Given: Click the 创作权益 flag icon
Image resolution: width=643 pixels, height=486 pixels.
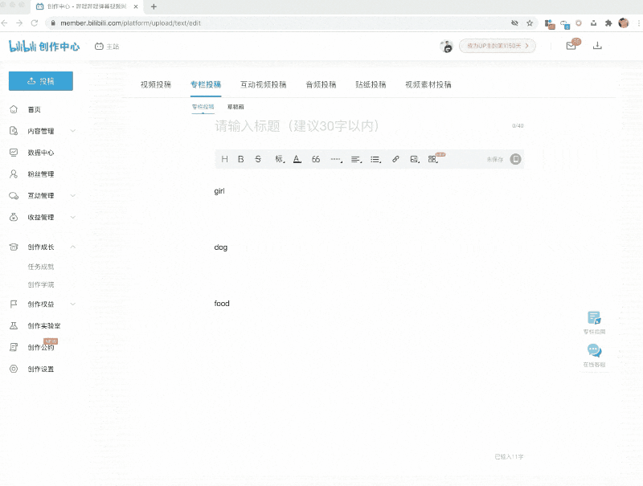Looking at the screenshot, I should pos(14,304).
